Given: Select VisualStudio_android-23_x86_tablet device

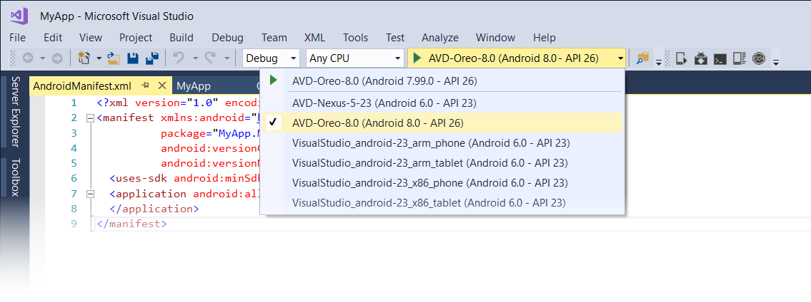Looking at the screenshot, I should [x=443, y=203].
